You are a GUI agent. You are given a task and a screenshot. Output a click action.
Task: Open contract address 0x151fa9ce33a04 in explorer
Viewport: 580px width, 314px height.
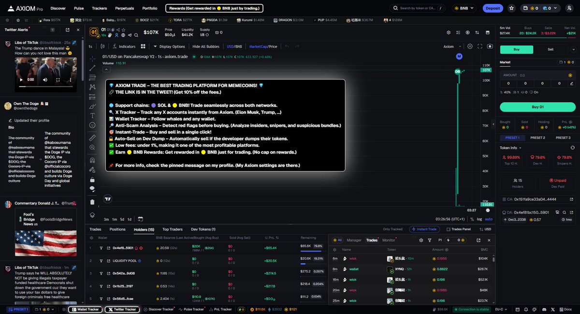[572, 199]
